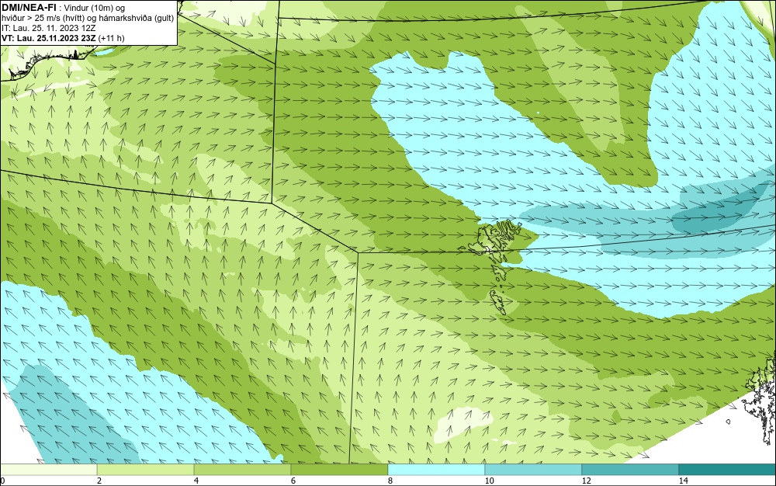
Task: Pick the 2–4 m/s light green band
Action: coord(146,470)
